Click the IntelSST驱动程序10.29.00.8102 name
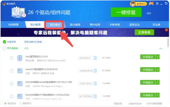 pos(42,69)
